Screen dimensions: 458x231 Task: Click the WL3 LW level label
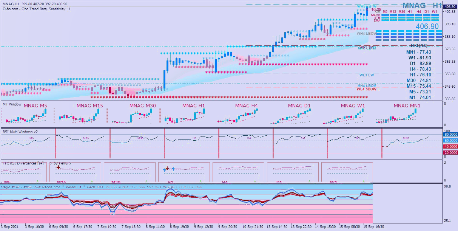click(366, 75)
